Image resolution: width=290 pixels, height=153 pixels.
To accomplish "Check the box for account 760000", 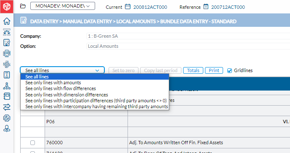I will click(x=32, y=143).
